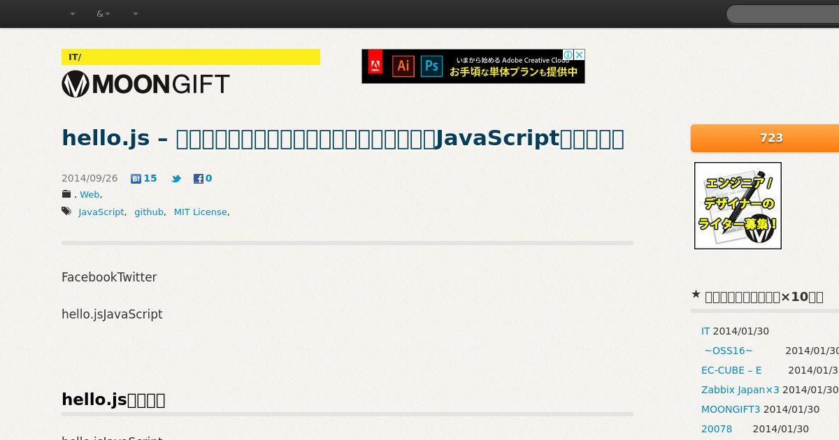Click the yellow IT/ tagline banner

pyautogui.click(x=191, y=57)
